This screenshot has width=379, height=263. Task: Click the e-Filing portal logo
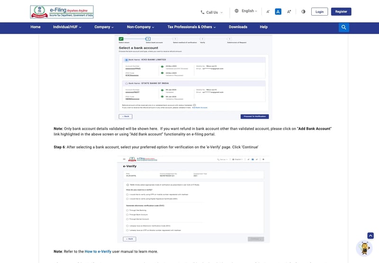click(x=62, y=12)
